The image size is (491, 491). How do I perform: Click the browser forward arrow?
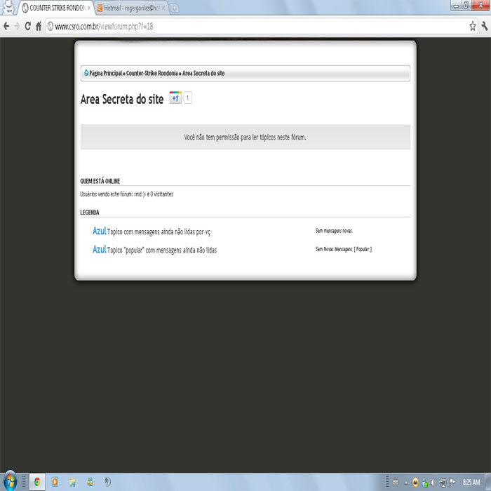17,27
